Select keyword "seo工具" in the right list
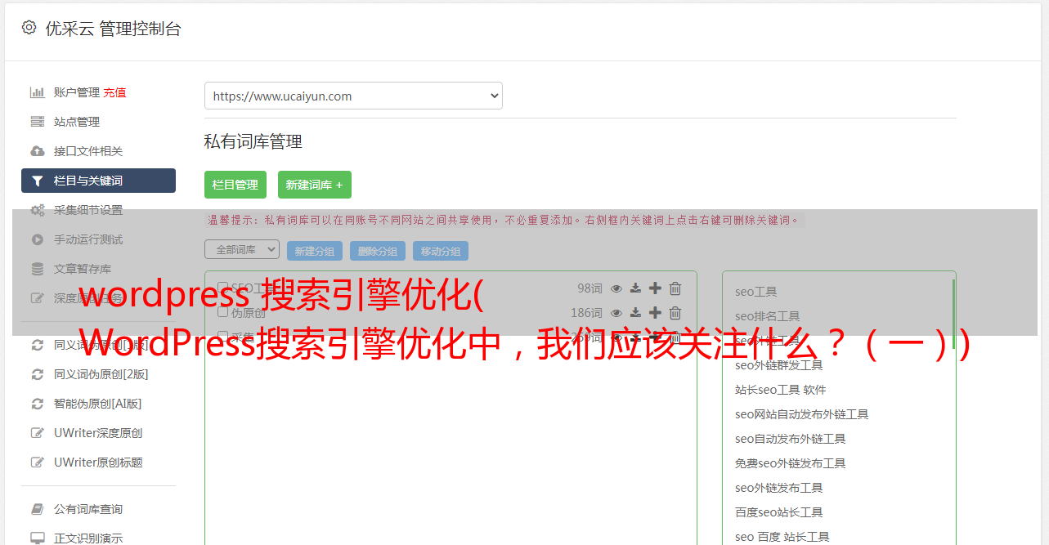Image resolution: width=1049 pixels, height=545 pixels. pyautogui.click(x=755, y=292)
